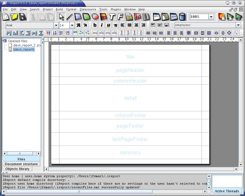Select the ellipse shape tool
The width and height of the screenshot is (245, 196).
tap(95, 17)
